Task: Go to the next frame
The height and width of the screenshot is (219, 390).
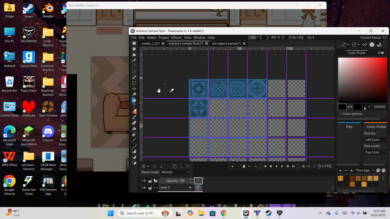Action: point(288,166)
